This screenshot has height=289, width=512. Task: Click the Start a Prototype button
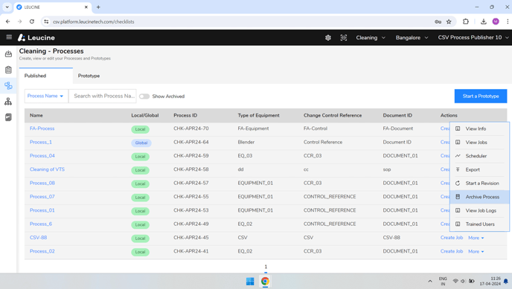click(x=481, y=96)
